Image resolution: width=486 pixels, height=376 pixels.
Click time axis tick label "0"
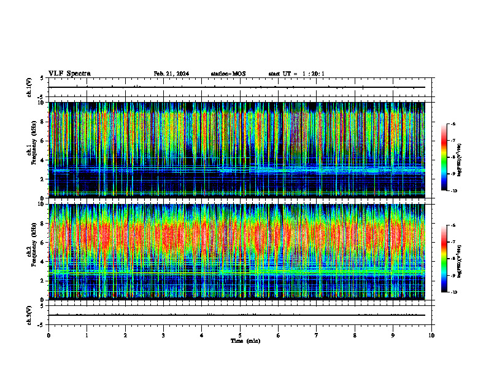48,335
